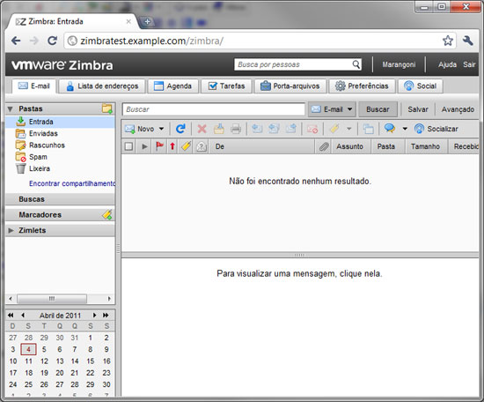Image resolution: width=484 pixels, height=402 pixels.
Task: Click the red flag column header
Action: (159, 146)
